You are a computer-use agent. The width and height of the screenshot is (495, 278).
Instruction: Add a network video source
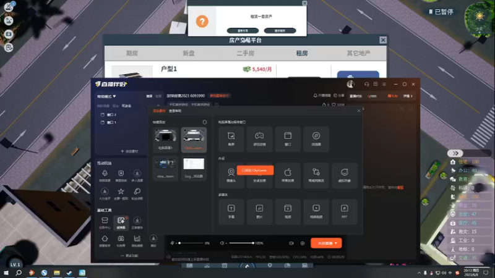(x=316, y=211)
